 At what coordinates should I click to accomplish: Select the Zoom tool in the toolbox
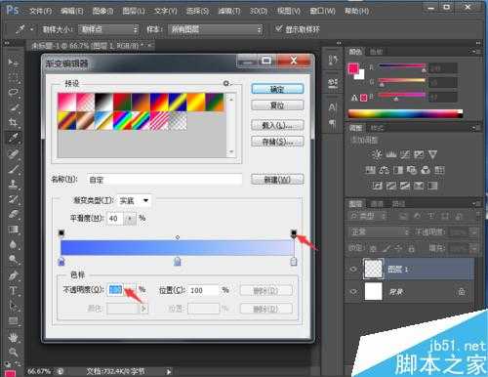[13, 352]
